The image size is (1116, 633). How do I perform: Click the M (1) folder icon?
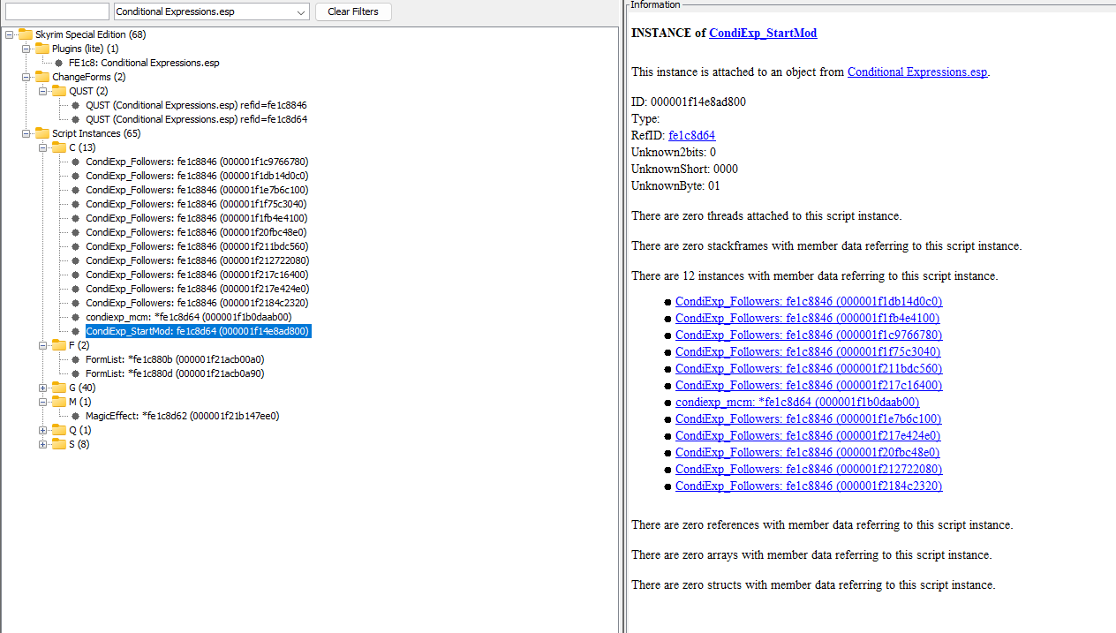pos(58,402)
